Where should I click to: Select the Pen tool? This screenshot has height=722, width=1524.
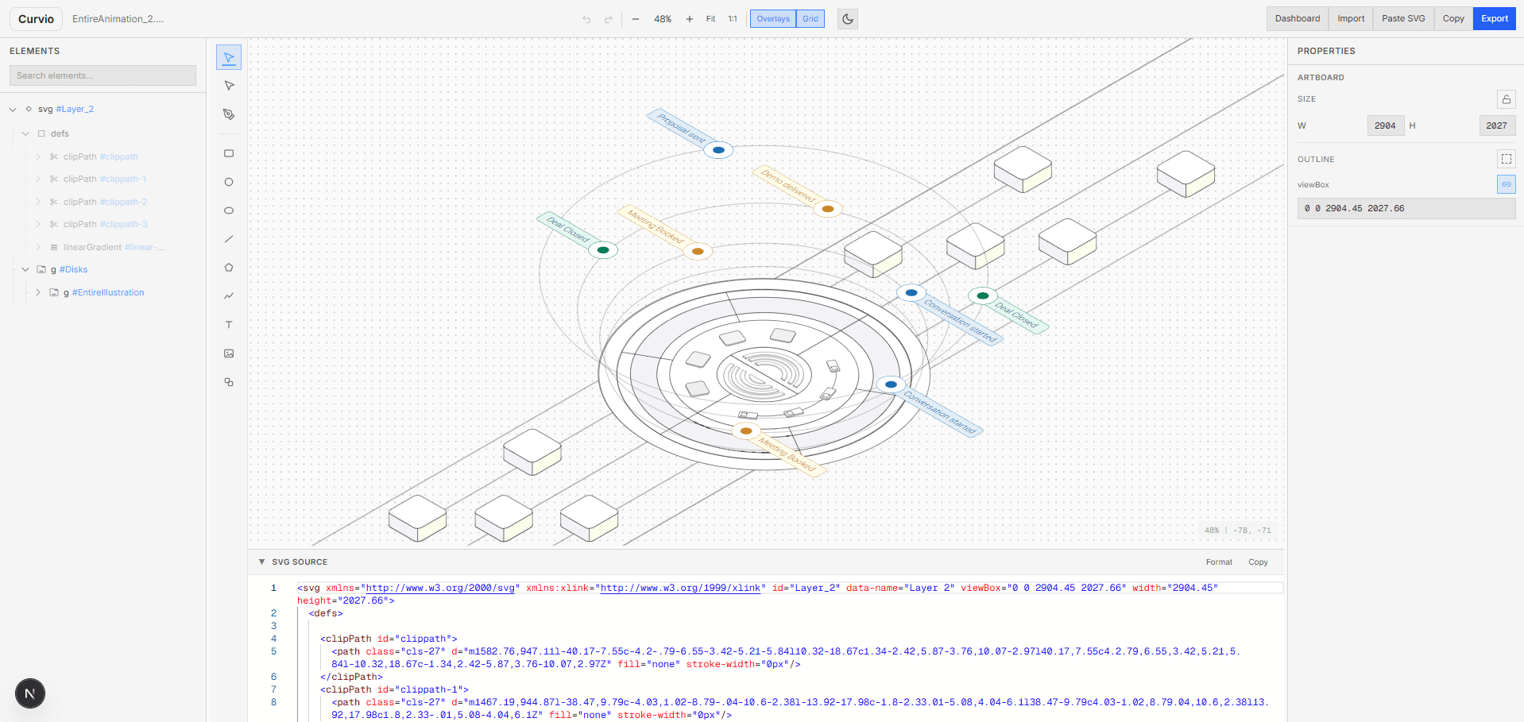229,114
